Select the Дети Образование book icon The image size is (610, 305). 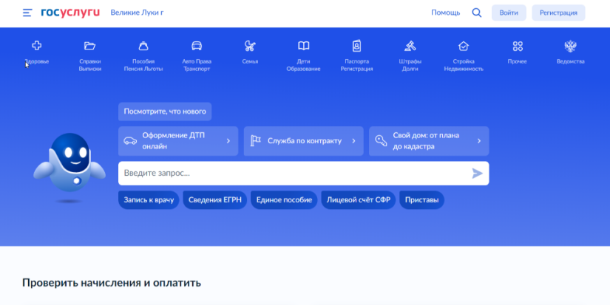click(x=303, y=46)
